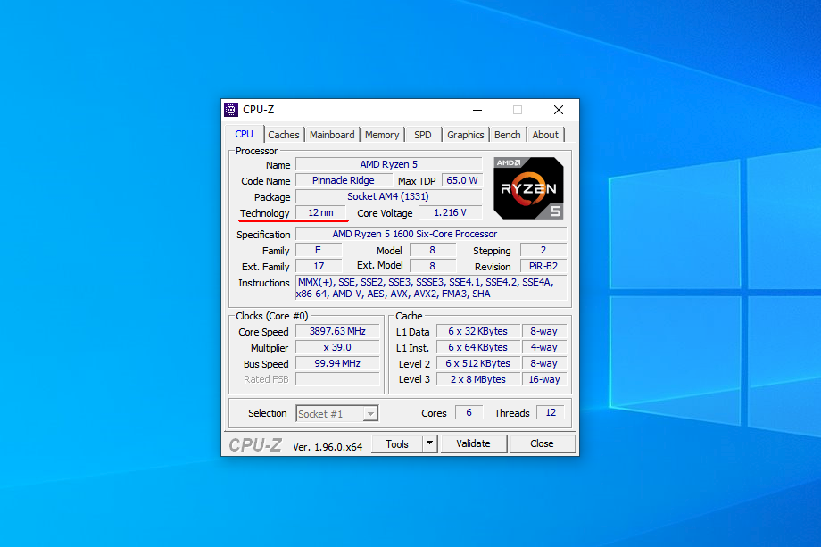Open the Mainboard tab
The image size is (821, 547).
click(x=332, y=135)
